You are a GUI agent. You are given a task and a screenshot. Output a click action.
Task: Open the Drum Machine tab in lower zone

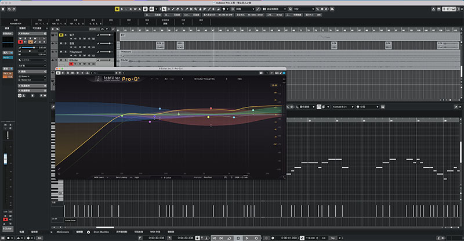(x=101, y=232)
